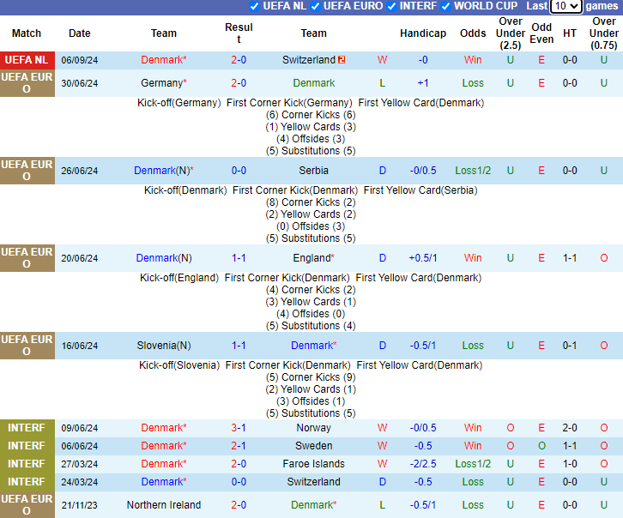This screenshot has height=518, width=623.
Task: Click the 3-1 result against Norway
Action: click(x=239, y=428)
